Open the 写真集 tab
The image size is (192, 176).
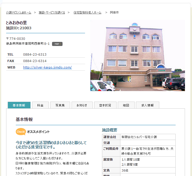coord(60,105)
